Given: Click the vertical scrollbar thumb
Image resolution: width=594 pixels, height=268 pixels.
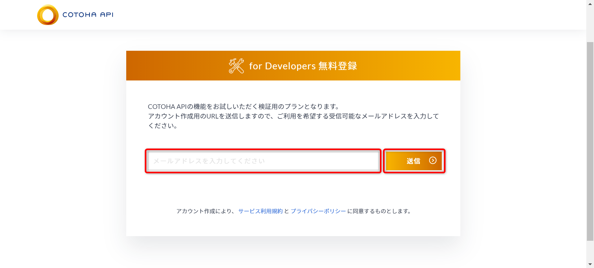Looking at the screenshot, I should 590,139.
